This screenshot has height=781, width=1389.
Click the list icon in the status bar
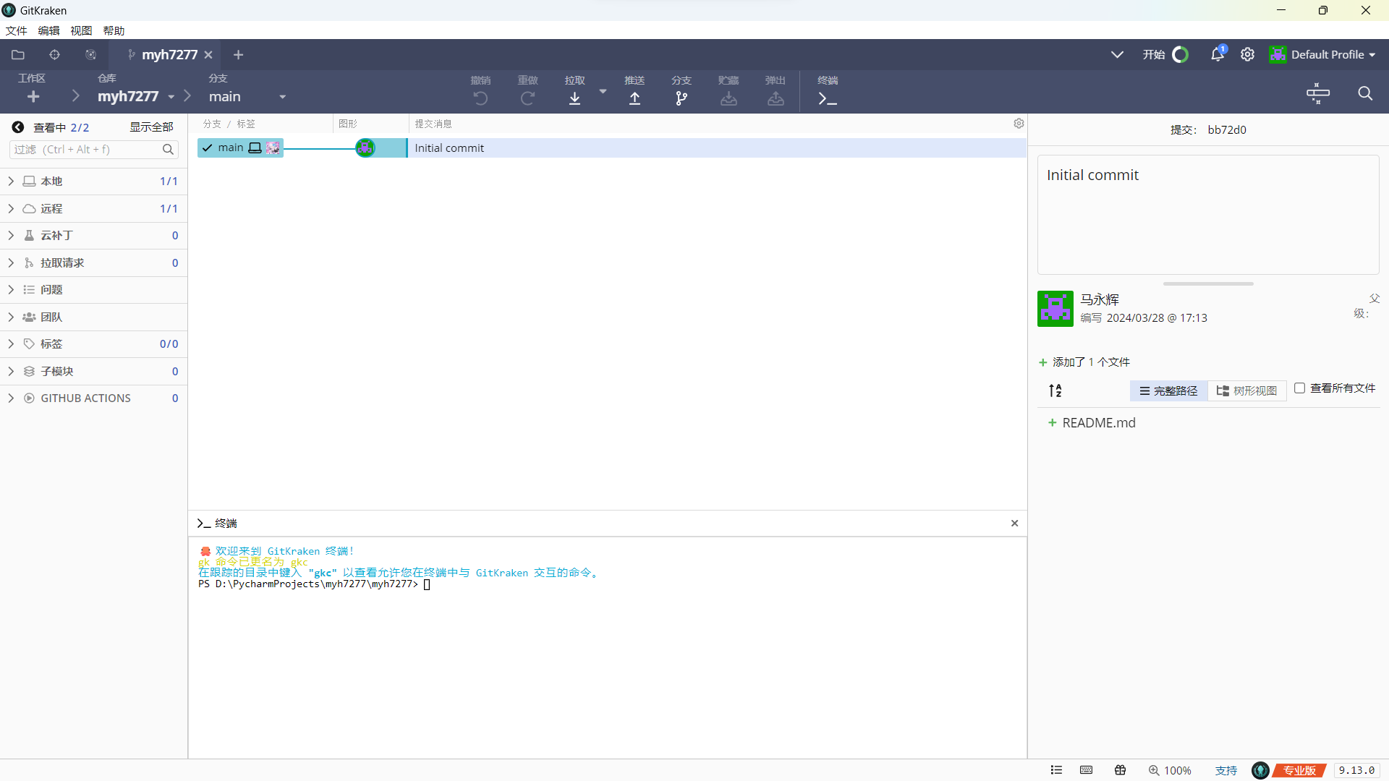coord(1056,770)
